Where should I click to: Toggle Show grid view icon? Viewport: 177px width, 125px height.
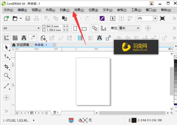(x=15, y=38)
